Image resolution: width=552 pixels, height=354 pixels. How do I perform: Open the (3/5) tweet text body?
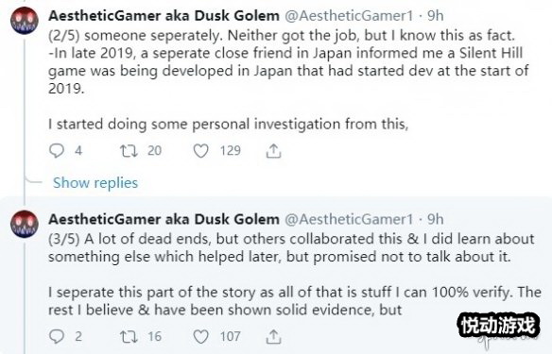tap(295, 274)
